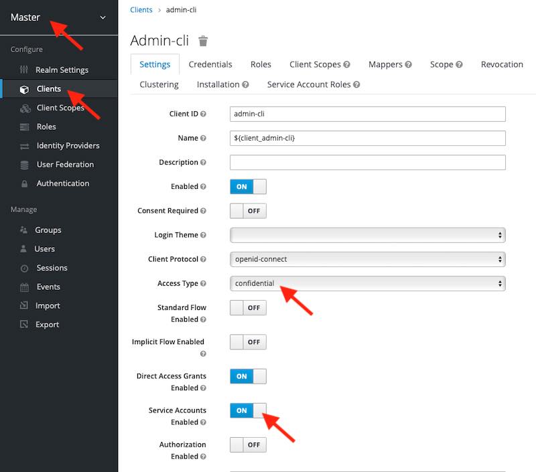The height and width of the screenshot is (472, 536).
Task: Click the Clients cube icon in the sidebar
Action: click(x=24, y=89)
